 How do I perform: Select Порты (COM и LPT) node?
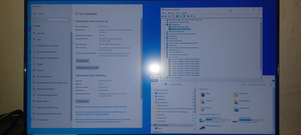click(x=176, y=52)
